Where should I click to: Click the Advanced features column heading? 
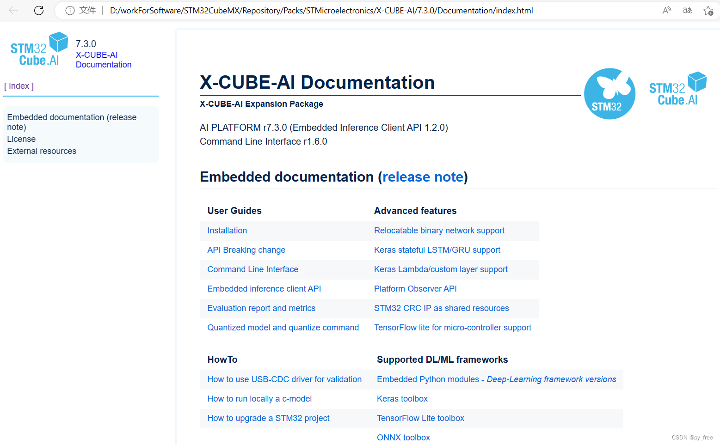coord(415,211)
